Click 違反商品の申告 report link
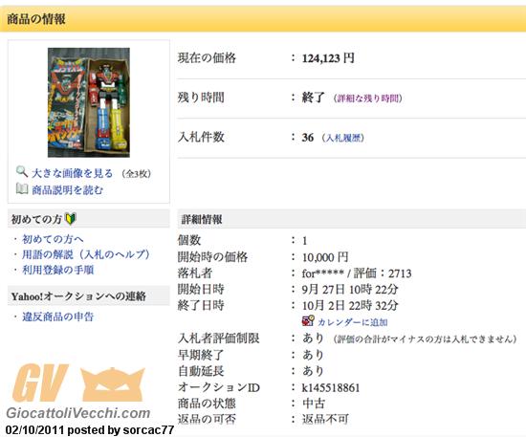Screen dimensions: 526x437 (58, 317)
